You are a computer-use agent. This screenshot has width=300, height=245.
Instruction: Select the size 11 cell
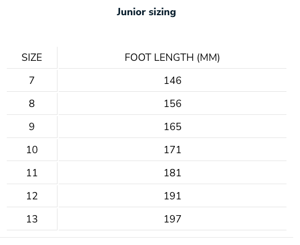click(32, 173)
